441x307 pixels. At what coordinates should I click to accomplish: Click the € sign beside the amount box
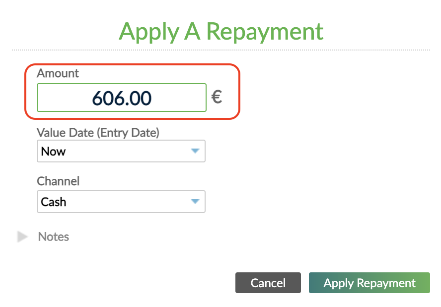(217, 97)
